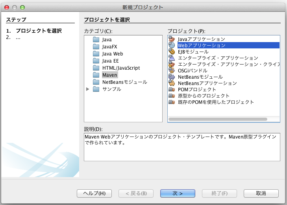The image size is (287, 205).
Task: Select the HTML/JavaScript category
Action: [x=120, y=68]
